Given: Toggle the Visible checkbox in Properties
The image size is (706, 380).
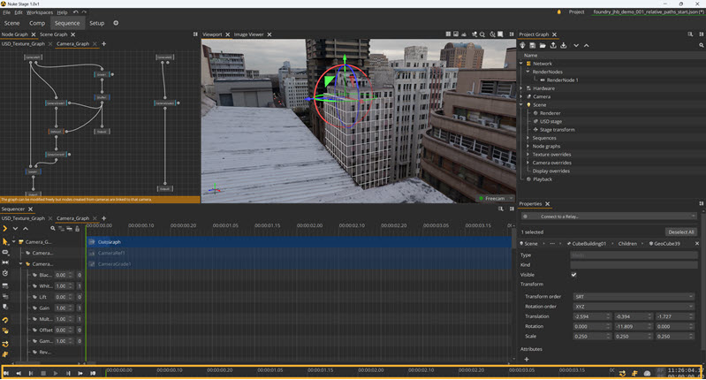Looking at the screenshot, I should click(x=574, y=274).
